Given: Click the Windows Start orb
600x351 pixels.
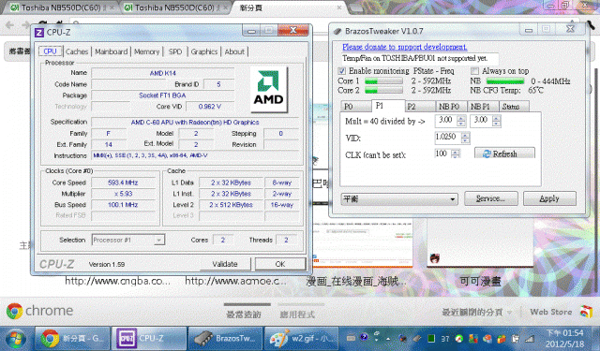Looking at the screenshot, I should pos(16,339).
